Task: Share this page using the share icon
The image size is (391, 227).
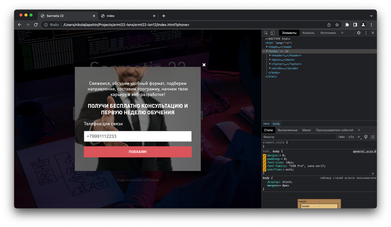Action: click(x=329, y=25)
